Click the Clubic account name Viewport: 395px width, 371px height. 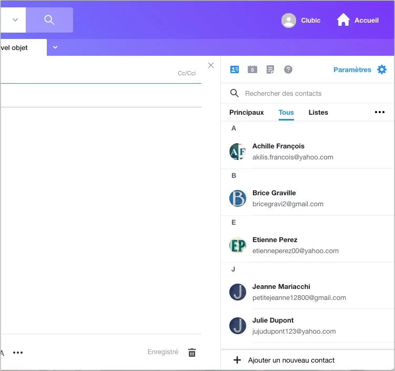(311, 21)
